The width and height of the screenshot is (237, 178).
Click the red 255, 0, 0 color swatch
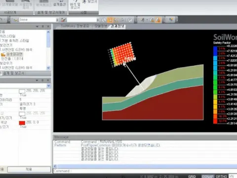(x=22, y=123)
